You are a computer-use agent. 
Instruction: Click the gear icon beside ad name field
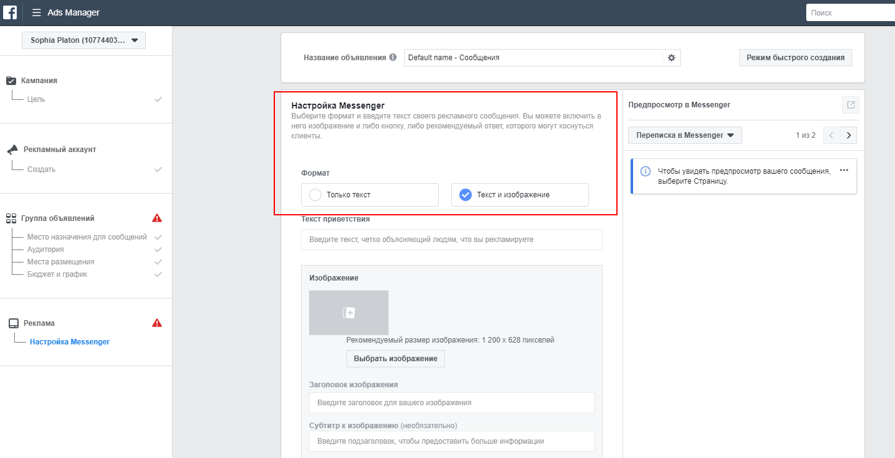[671, 58]
